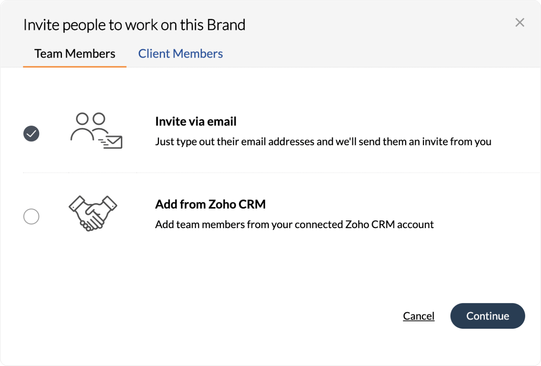
Task: Open the Team Members tab
Action: (75, 53)
